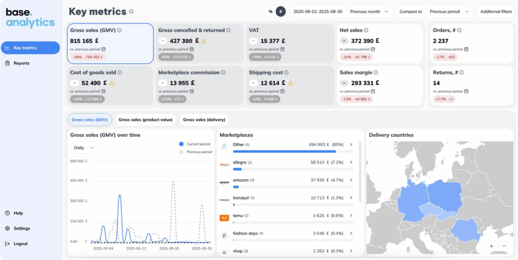
Task: Open Reports in the sidebar
Action: click(x=21, y=63)
